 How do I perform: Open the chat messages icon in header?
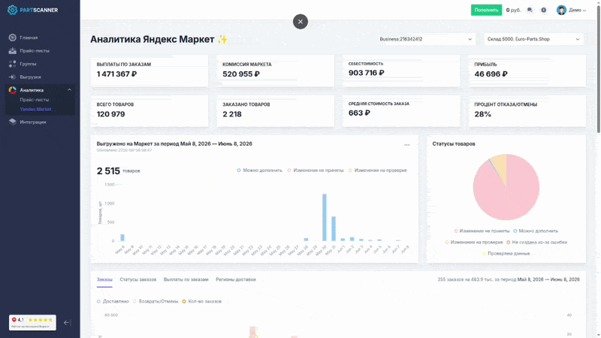tap(530, 10)
